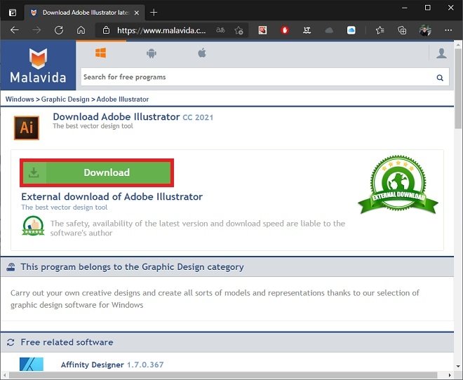Click the browser forward arrow

[36, 30]
